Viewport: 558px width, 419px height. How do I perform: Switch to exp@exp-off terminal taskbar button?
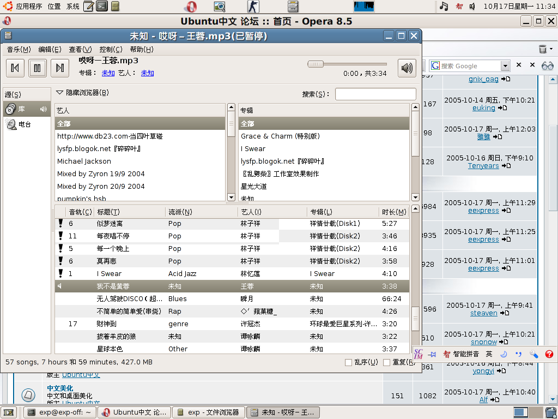click(60, 412)
